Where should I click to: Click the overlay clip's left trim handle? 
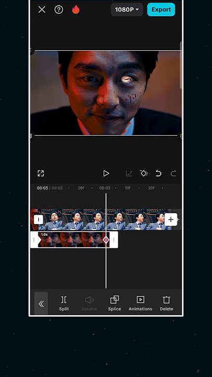pyautogui.click(x=34, y=240)
